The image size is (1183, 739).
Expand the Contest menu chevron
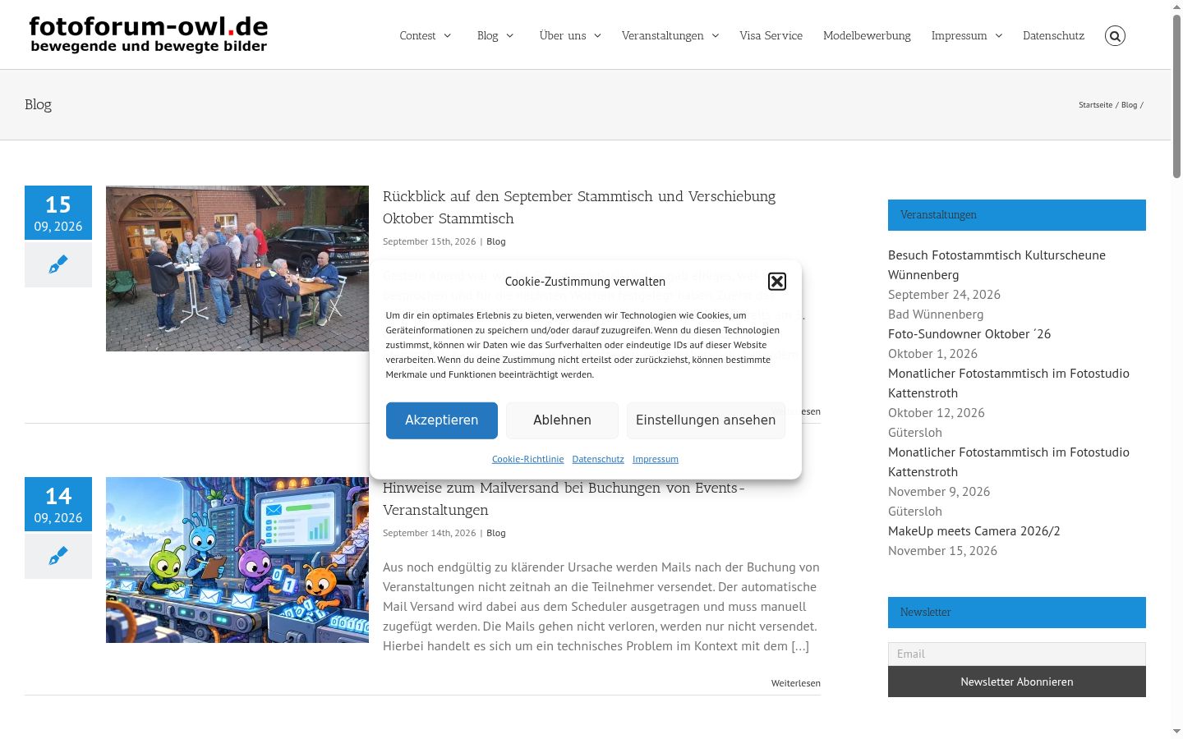tap(448, 35)
